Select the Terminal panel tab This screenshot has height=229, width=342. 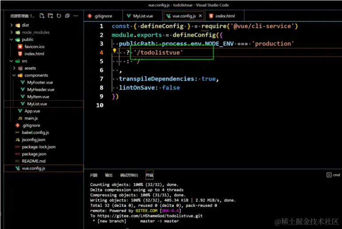tap(150, 175)
